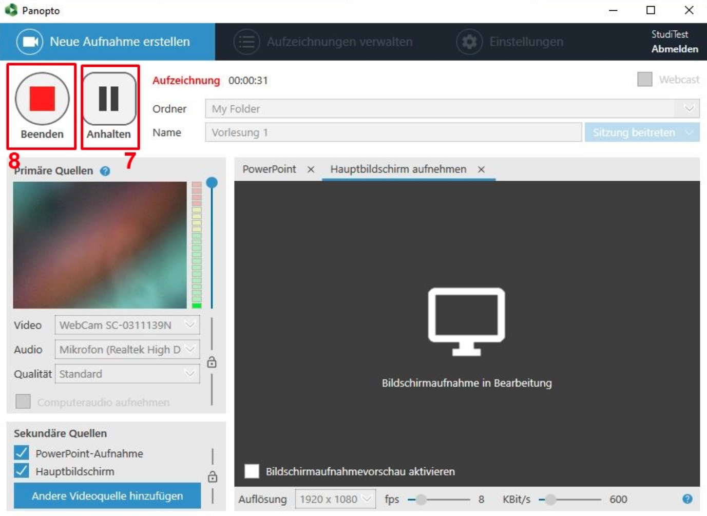Adjust the KBit/s bitrate slider

pyautogui.click(x=550, y=500)
